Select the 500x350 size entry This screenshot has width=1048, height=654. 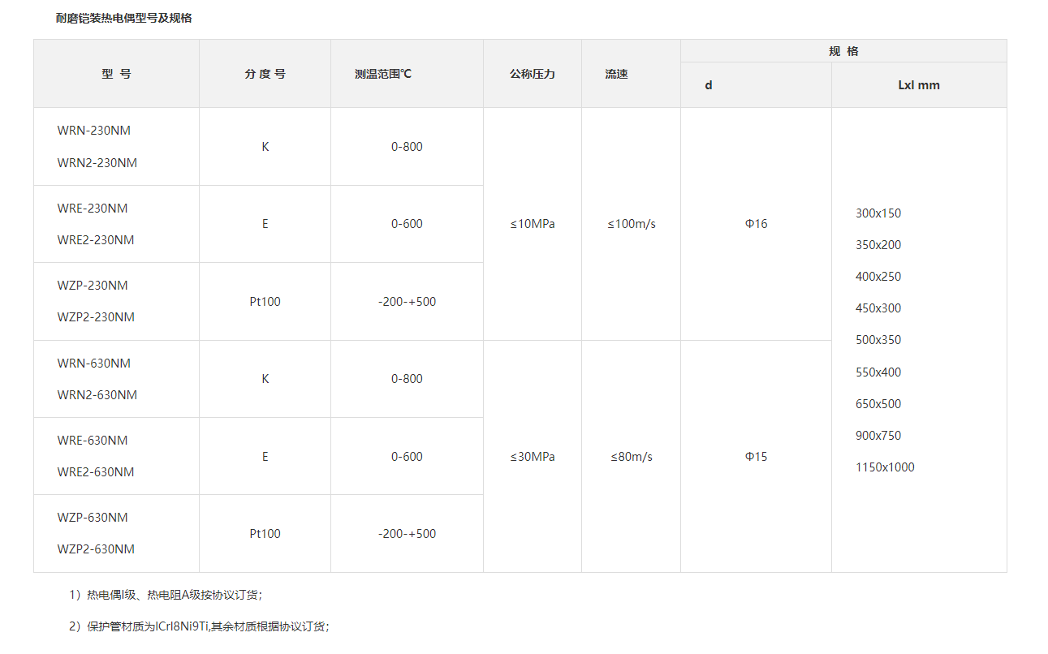click(x=878, y=340)
